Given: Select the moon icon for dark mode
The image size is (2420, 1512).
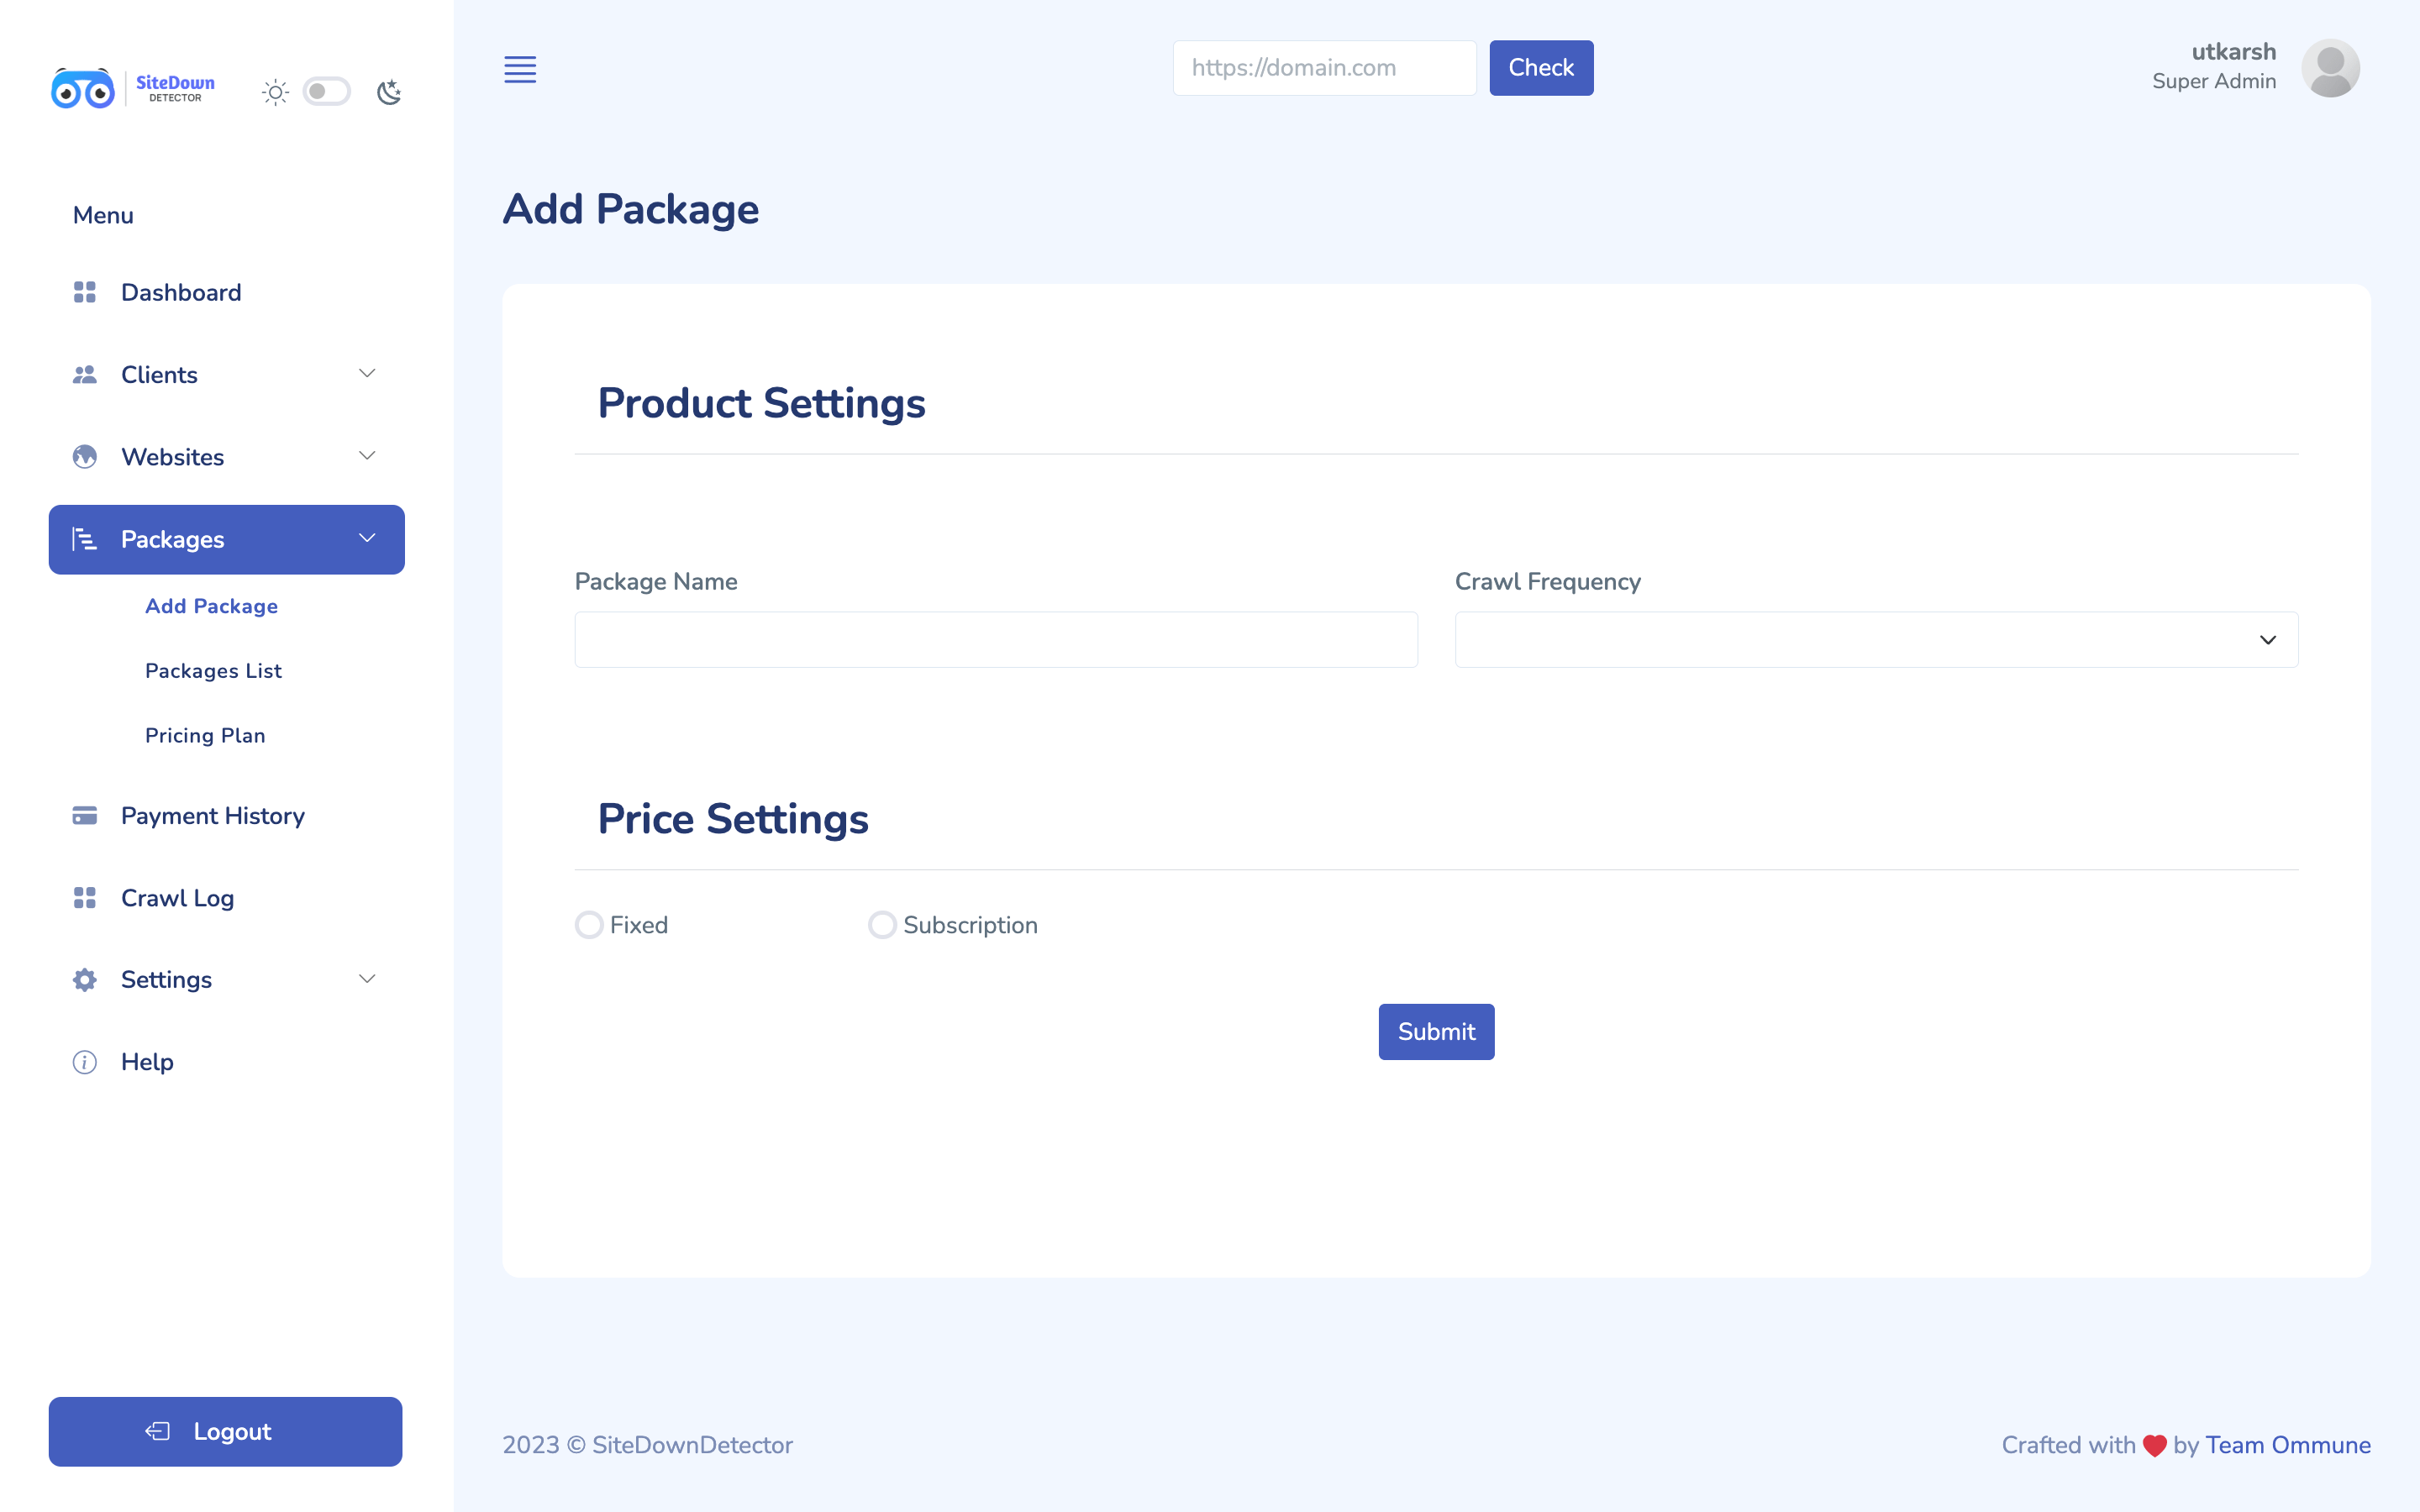Looking at the screenshot, I should pos(389,91).
